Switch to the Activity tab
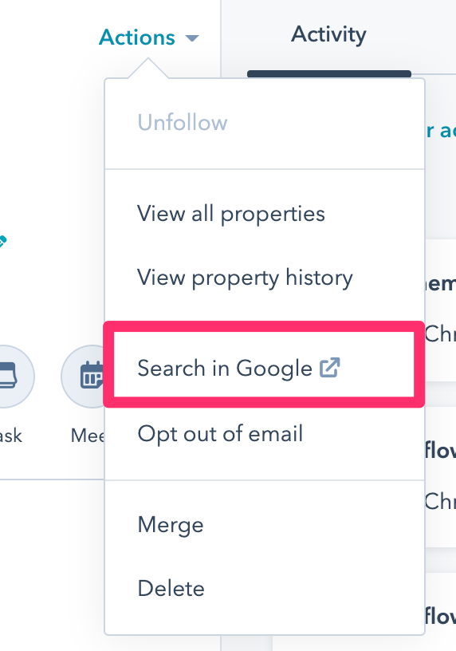The height and width of the screenshot is (651, 456). pos(328,34)
